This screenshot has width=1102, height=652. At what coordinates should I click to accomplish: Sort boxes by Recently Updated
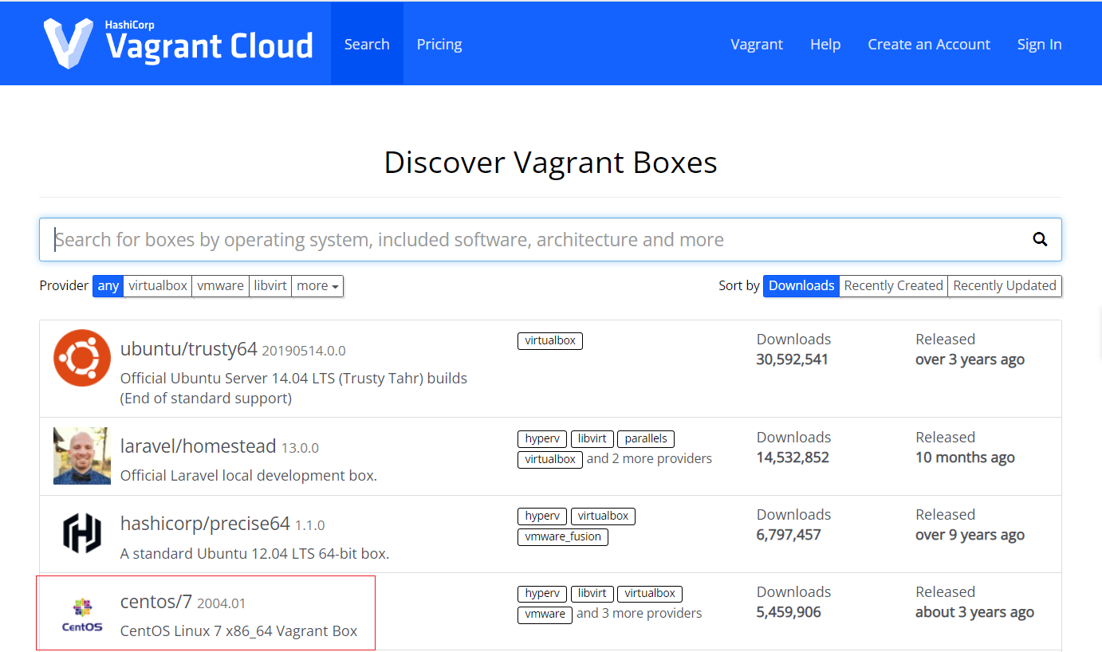[1005, 285]
